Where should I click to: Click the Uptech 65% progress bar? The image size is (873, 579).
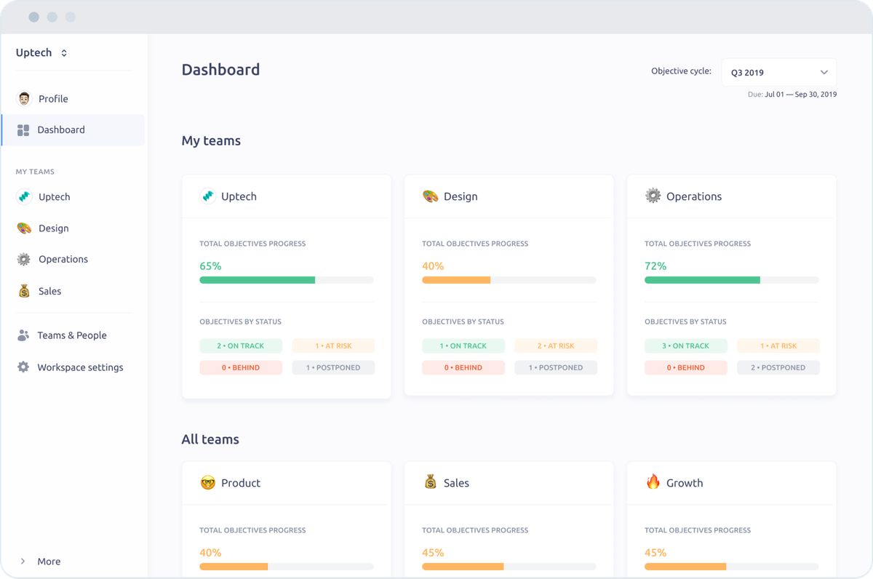click(286, 280)
